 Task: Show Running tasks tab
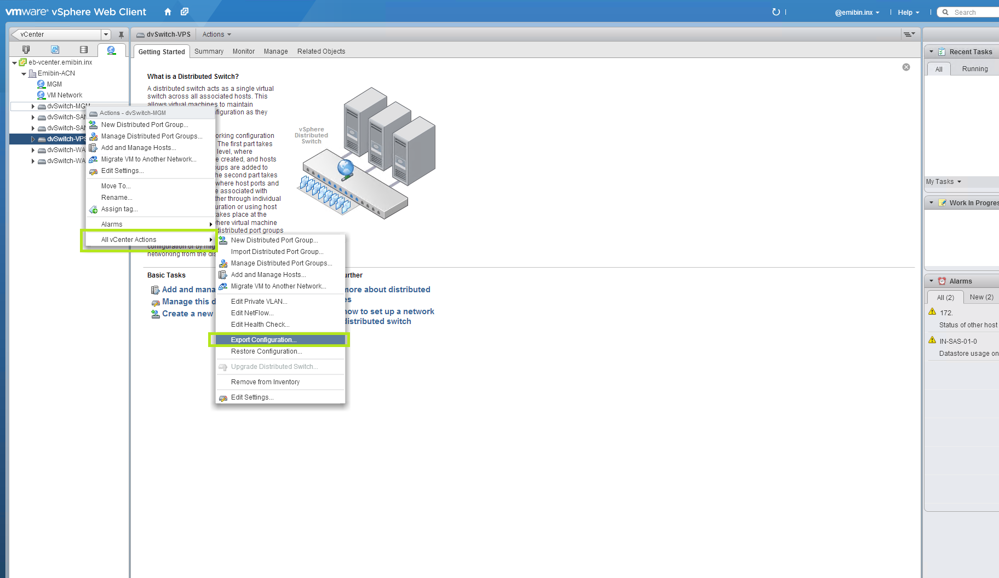tap(975, 69)
